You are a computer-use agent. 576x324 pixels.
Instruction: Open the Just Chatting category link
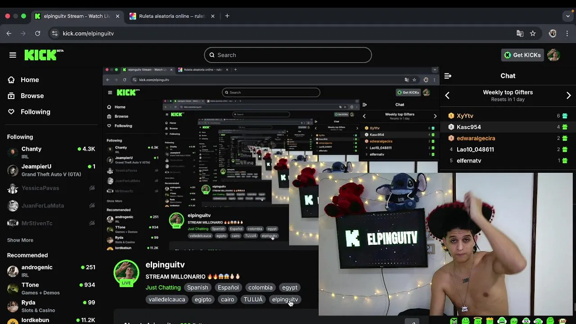pyautogui.click(x=163, y=288)
